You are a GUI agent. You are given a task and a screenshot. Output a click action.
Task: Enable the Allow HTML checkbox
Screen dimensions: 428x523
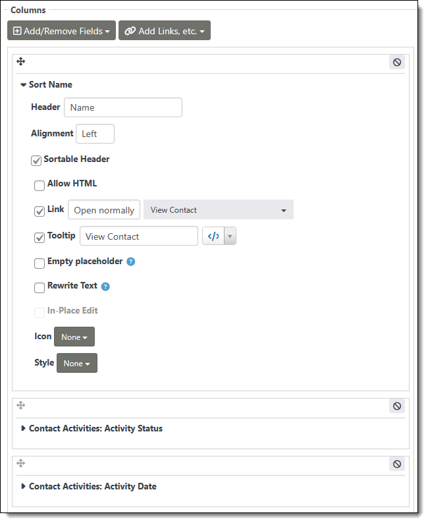40,186
